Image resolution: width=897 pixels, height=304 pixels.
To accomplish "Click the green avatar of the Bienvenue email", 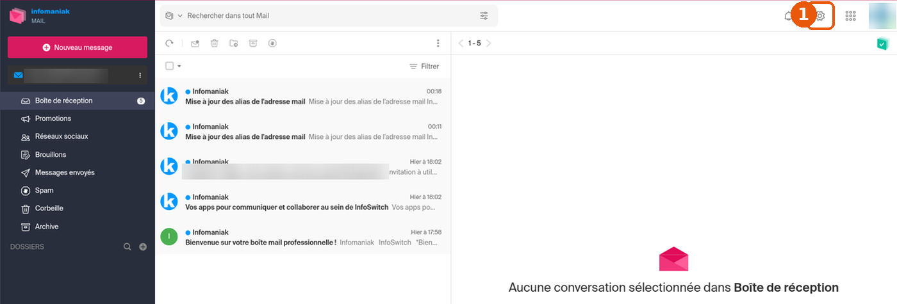I will pyautogui.click(x=169, y=237).
